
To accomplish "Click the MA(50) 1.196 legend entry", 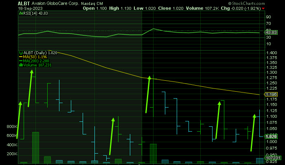I will click(x=33, y=57).
